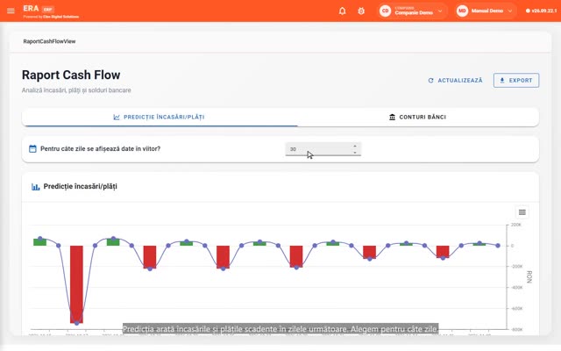The image size is (561, 351).
Task: Increase days with the up stepper arrow
Action: (x=355, y=146)
